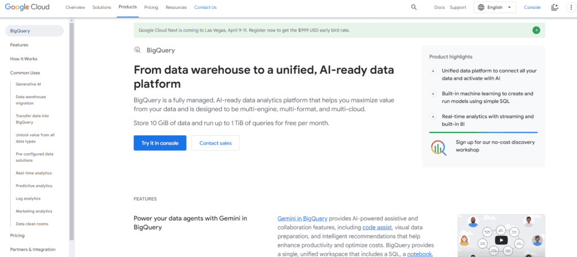Click the Contact sales button

216,143
